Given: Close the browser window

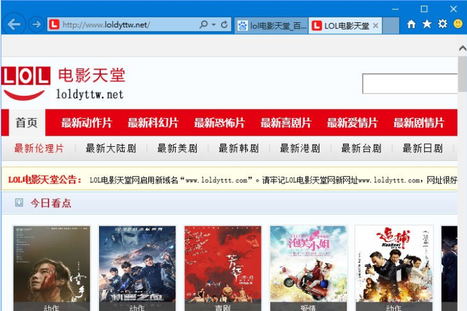Looking at the screenshot, I should tap(453, 9).
